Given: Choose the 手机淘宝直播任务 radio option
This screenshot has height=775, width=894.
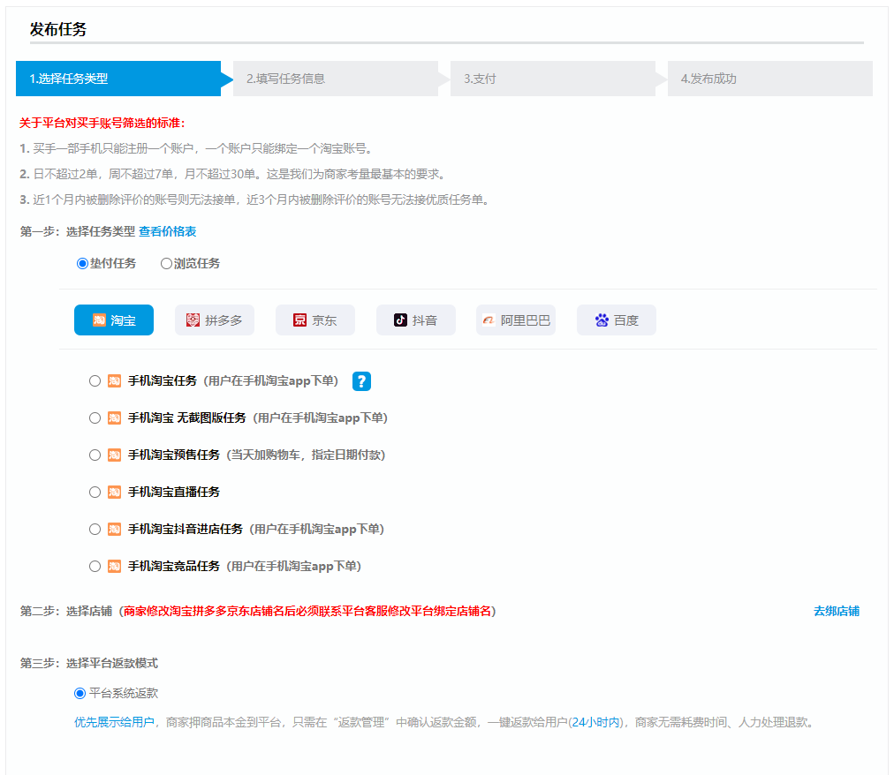Looking at the screenshot, I should point(95,493).
